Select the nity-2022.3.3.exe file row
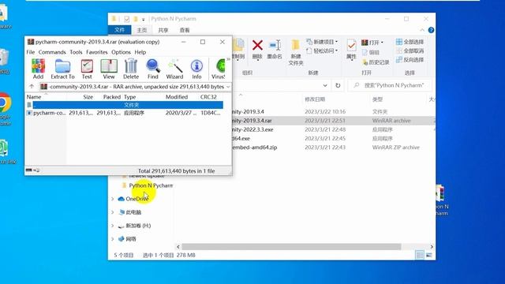Viewport: 505px width, 284px height. (x=333, y=129)
